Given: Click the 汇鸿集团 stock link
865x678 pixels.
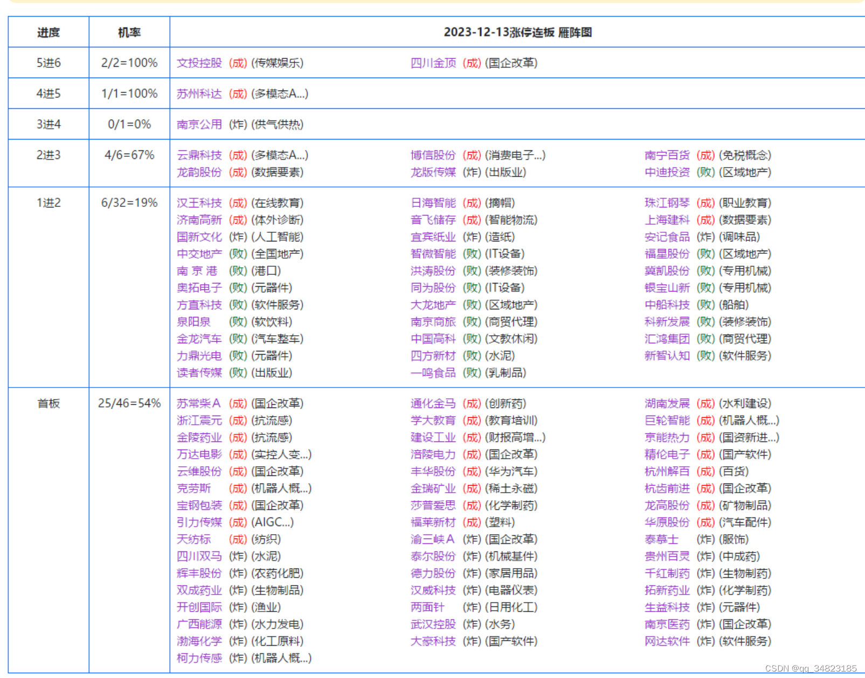Looking at the screenshot, I should 667,339.
